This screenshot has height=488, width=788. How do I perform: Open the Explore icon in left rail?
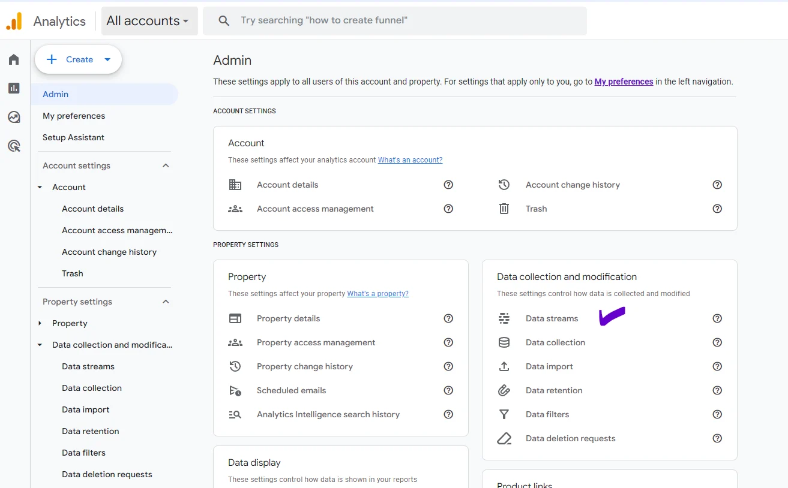coord(14,117)
